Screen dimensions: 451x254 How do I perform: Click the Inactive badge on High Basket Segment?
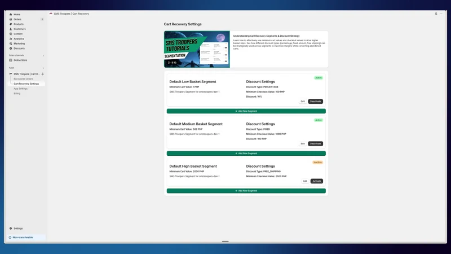[317, 163]
